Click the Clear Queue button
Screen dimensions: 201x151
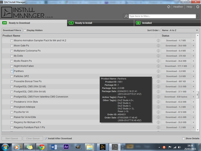(x=33, y=138)
